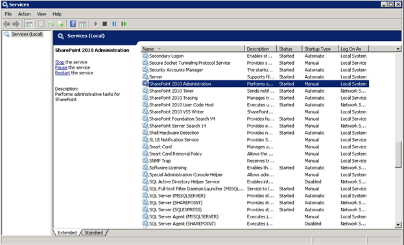Sort by the Status column header
The height and width of the screenshot is (245, 404).
click(x=289, y=49)
